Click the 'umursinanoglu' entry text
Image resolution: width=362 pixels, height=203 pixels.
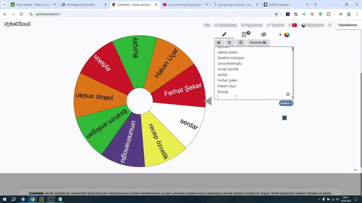coord(230,63)
